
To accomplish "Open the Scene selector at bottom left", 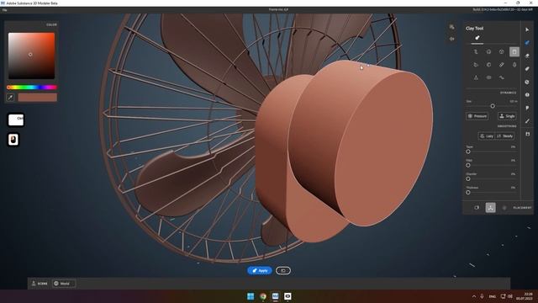I will point(40,284).
